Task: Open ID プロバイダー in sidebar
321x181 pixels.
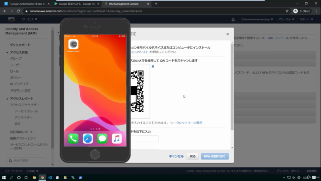Action: click(x=20, y=84)
